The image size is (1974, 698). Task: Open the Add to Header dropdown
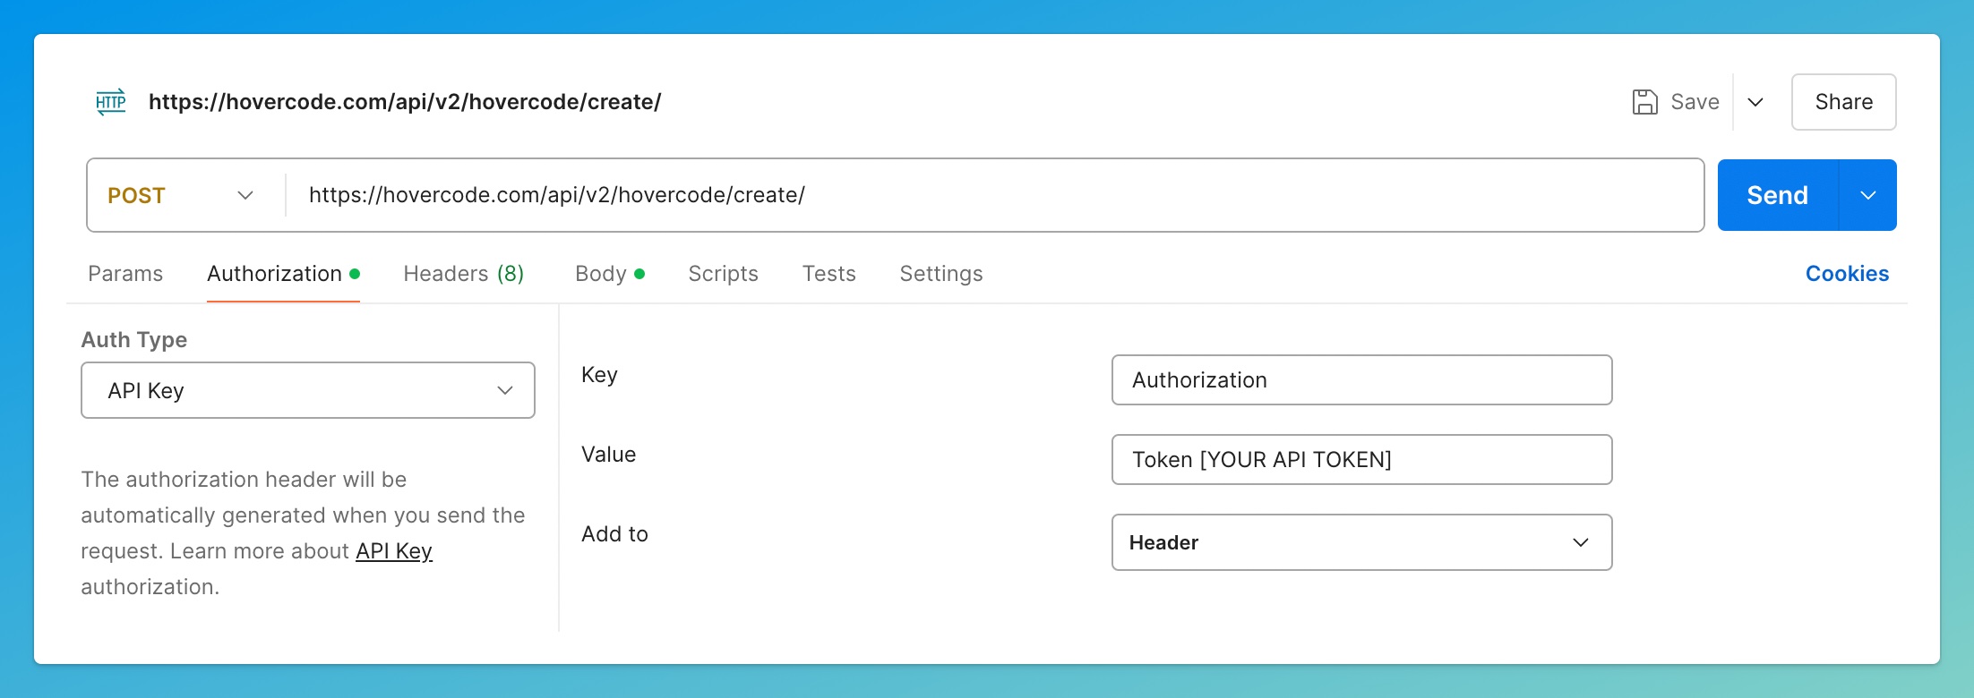(x=1361, y=542)
